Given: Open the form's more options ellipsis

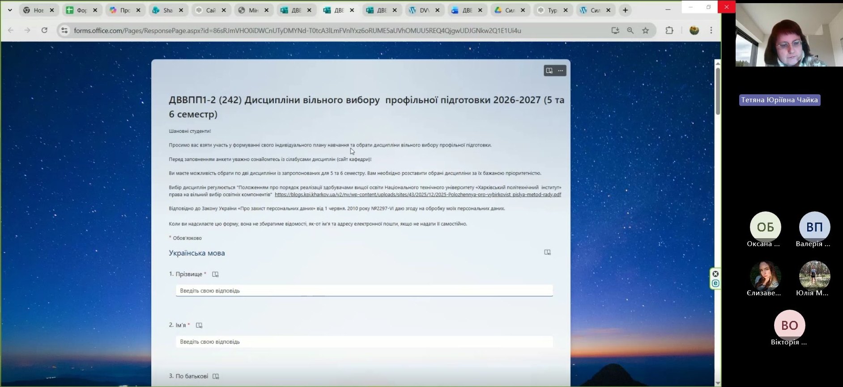Looking at the screenshot, I should pos(560,71).
